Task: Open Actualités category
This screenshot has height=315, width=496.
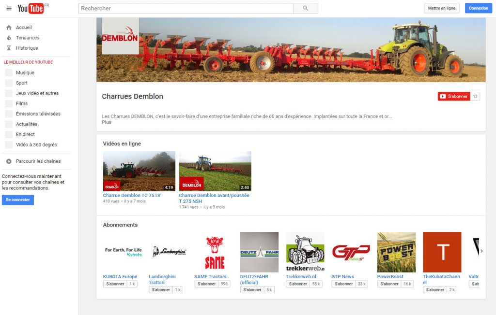Action: (x=27, y=124)
